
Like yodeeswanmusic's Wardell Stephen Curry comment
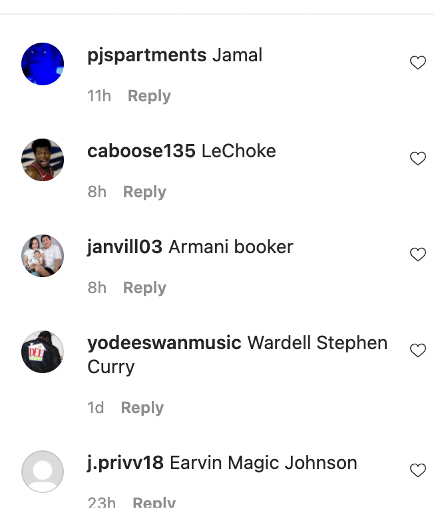coord(417,350)
